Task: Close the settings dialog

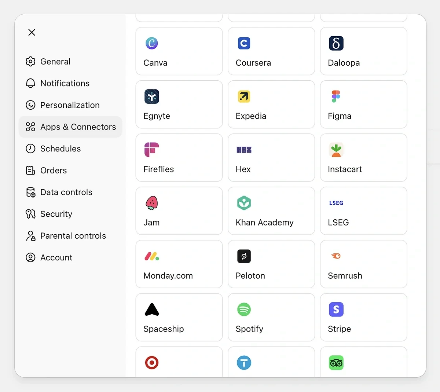Action: (32, 32)
